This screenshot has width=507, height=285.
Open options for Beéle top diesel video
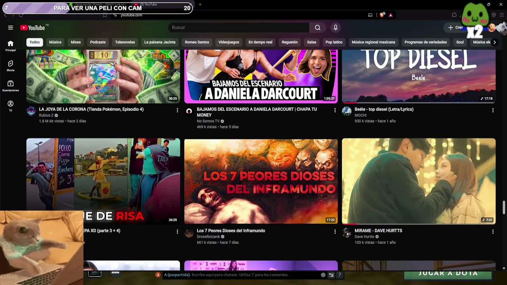[x=493, y=110]
